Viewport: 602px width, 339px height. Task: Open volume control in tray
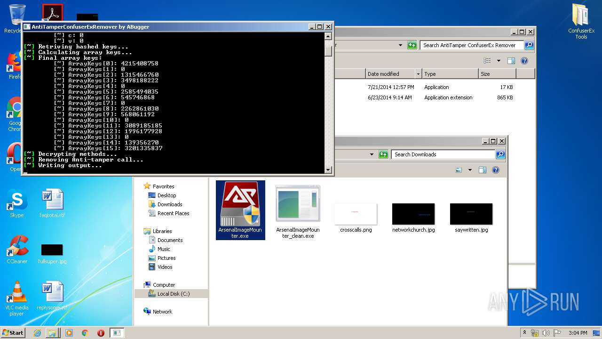click(x=546, y=332)
